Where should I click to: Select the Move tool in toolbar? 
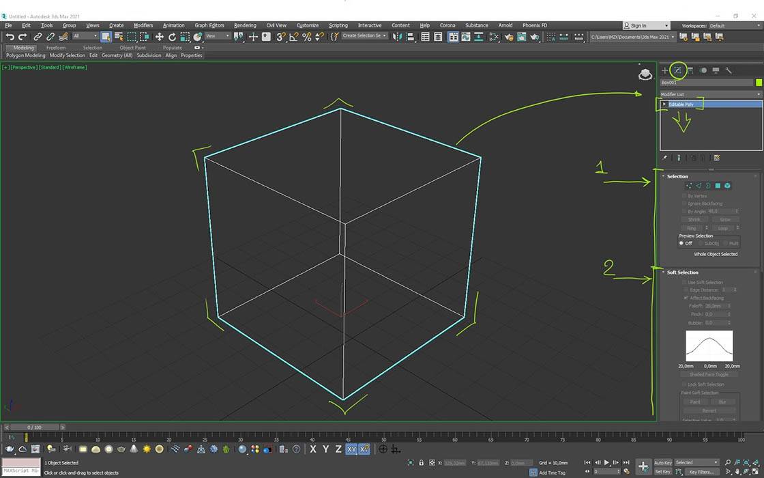(x=159, y=37)
